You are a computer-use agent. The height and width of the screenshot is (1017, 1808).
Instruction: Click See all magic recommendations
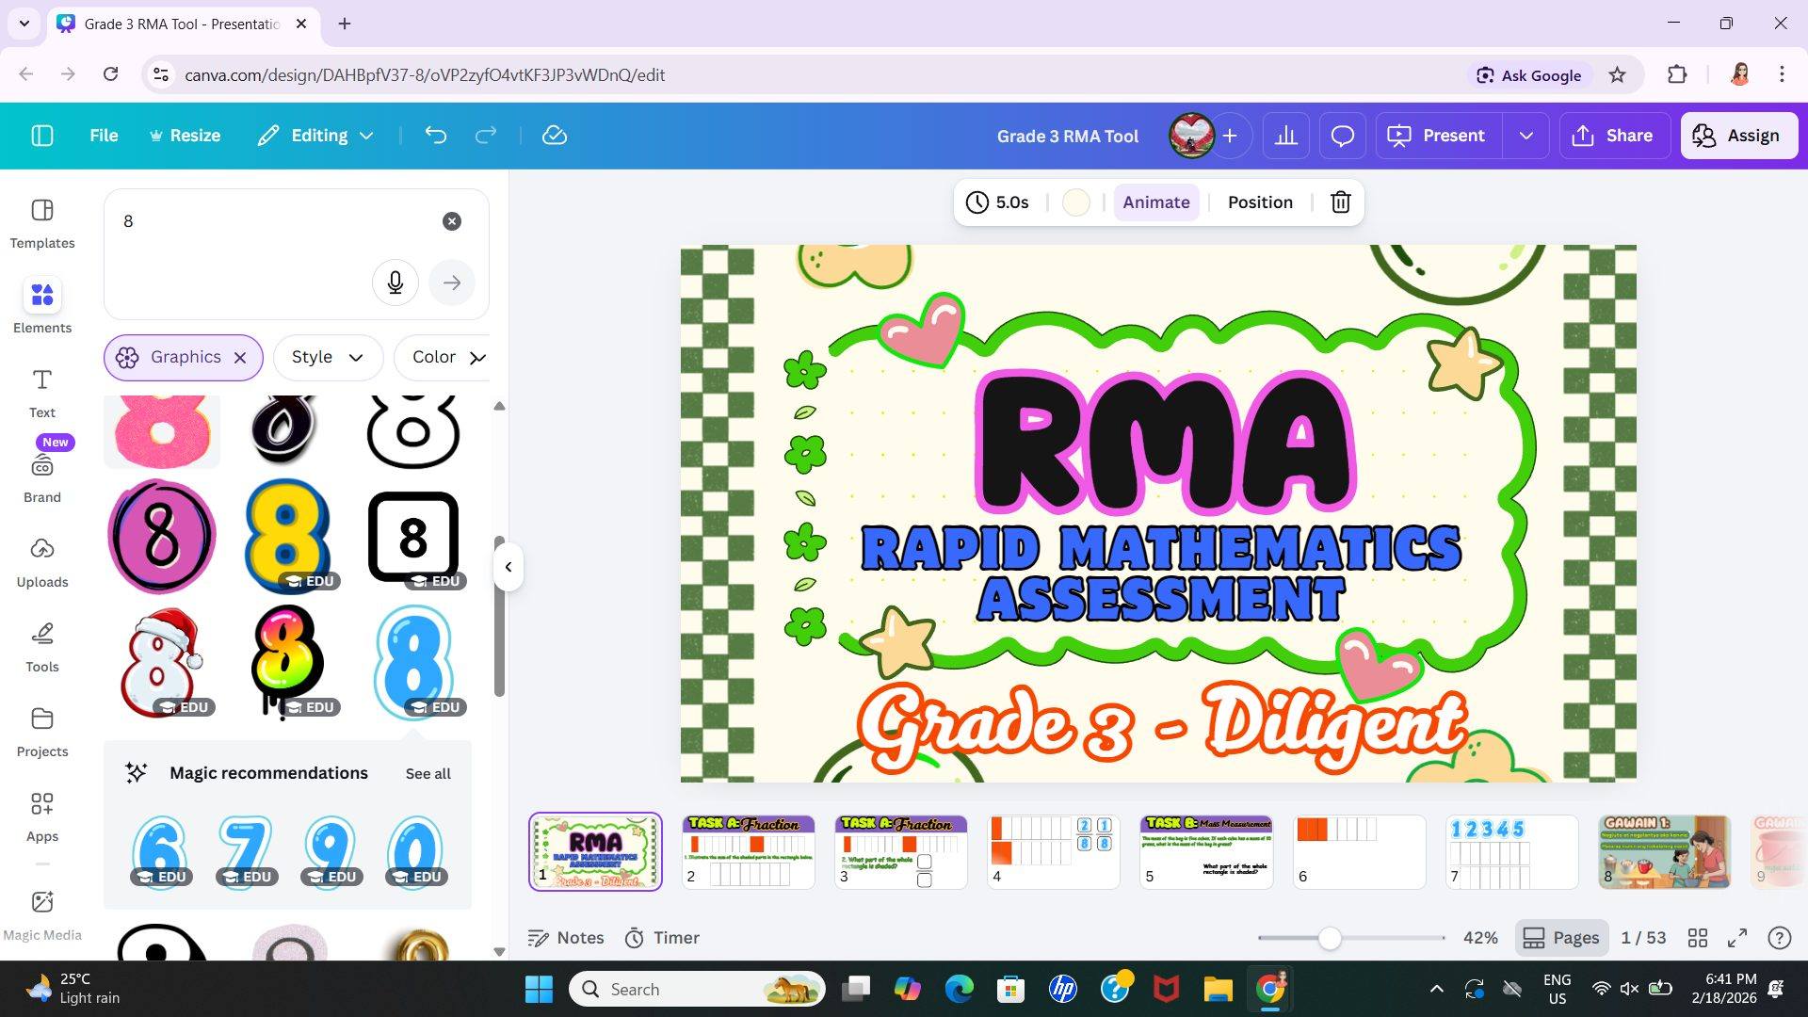pyautogui.click(x=428, y=773)
